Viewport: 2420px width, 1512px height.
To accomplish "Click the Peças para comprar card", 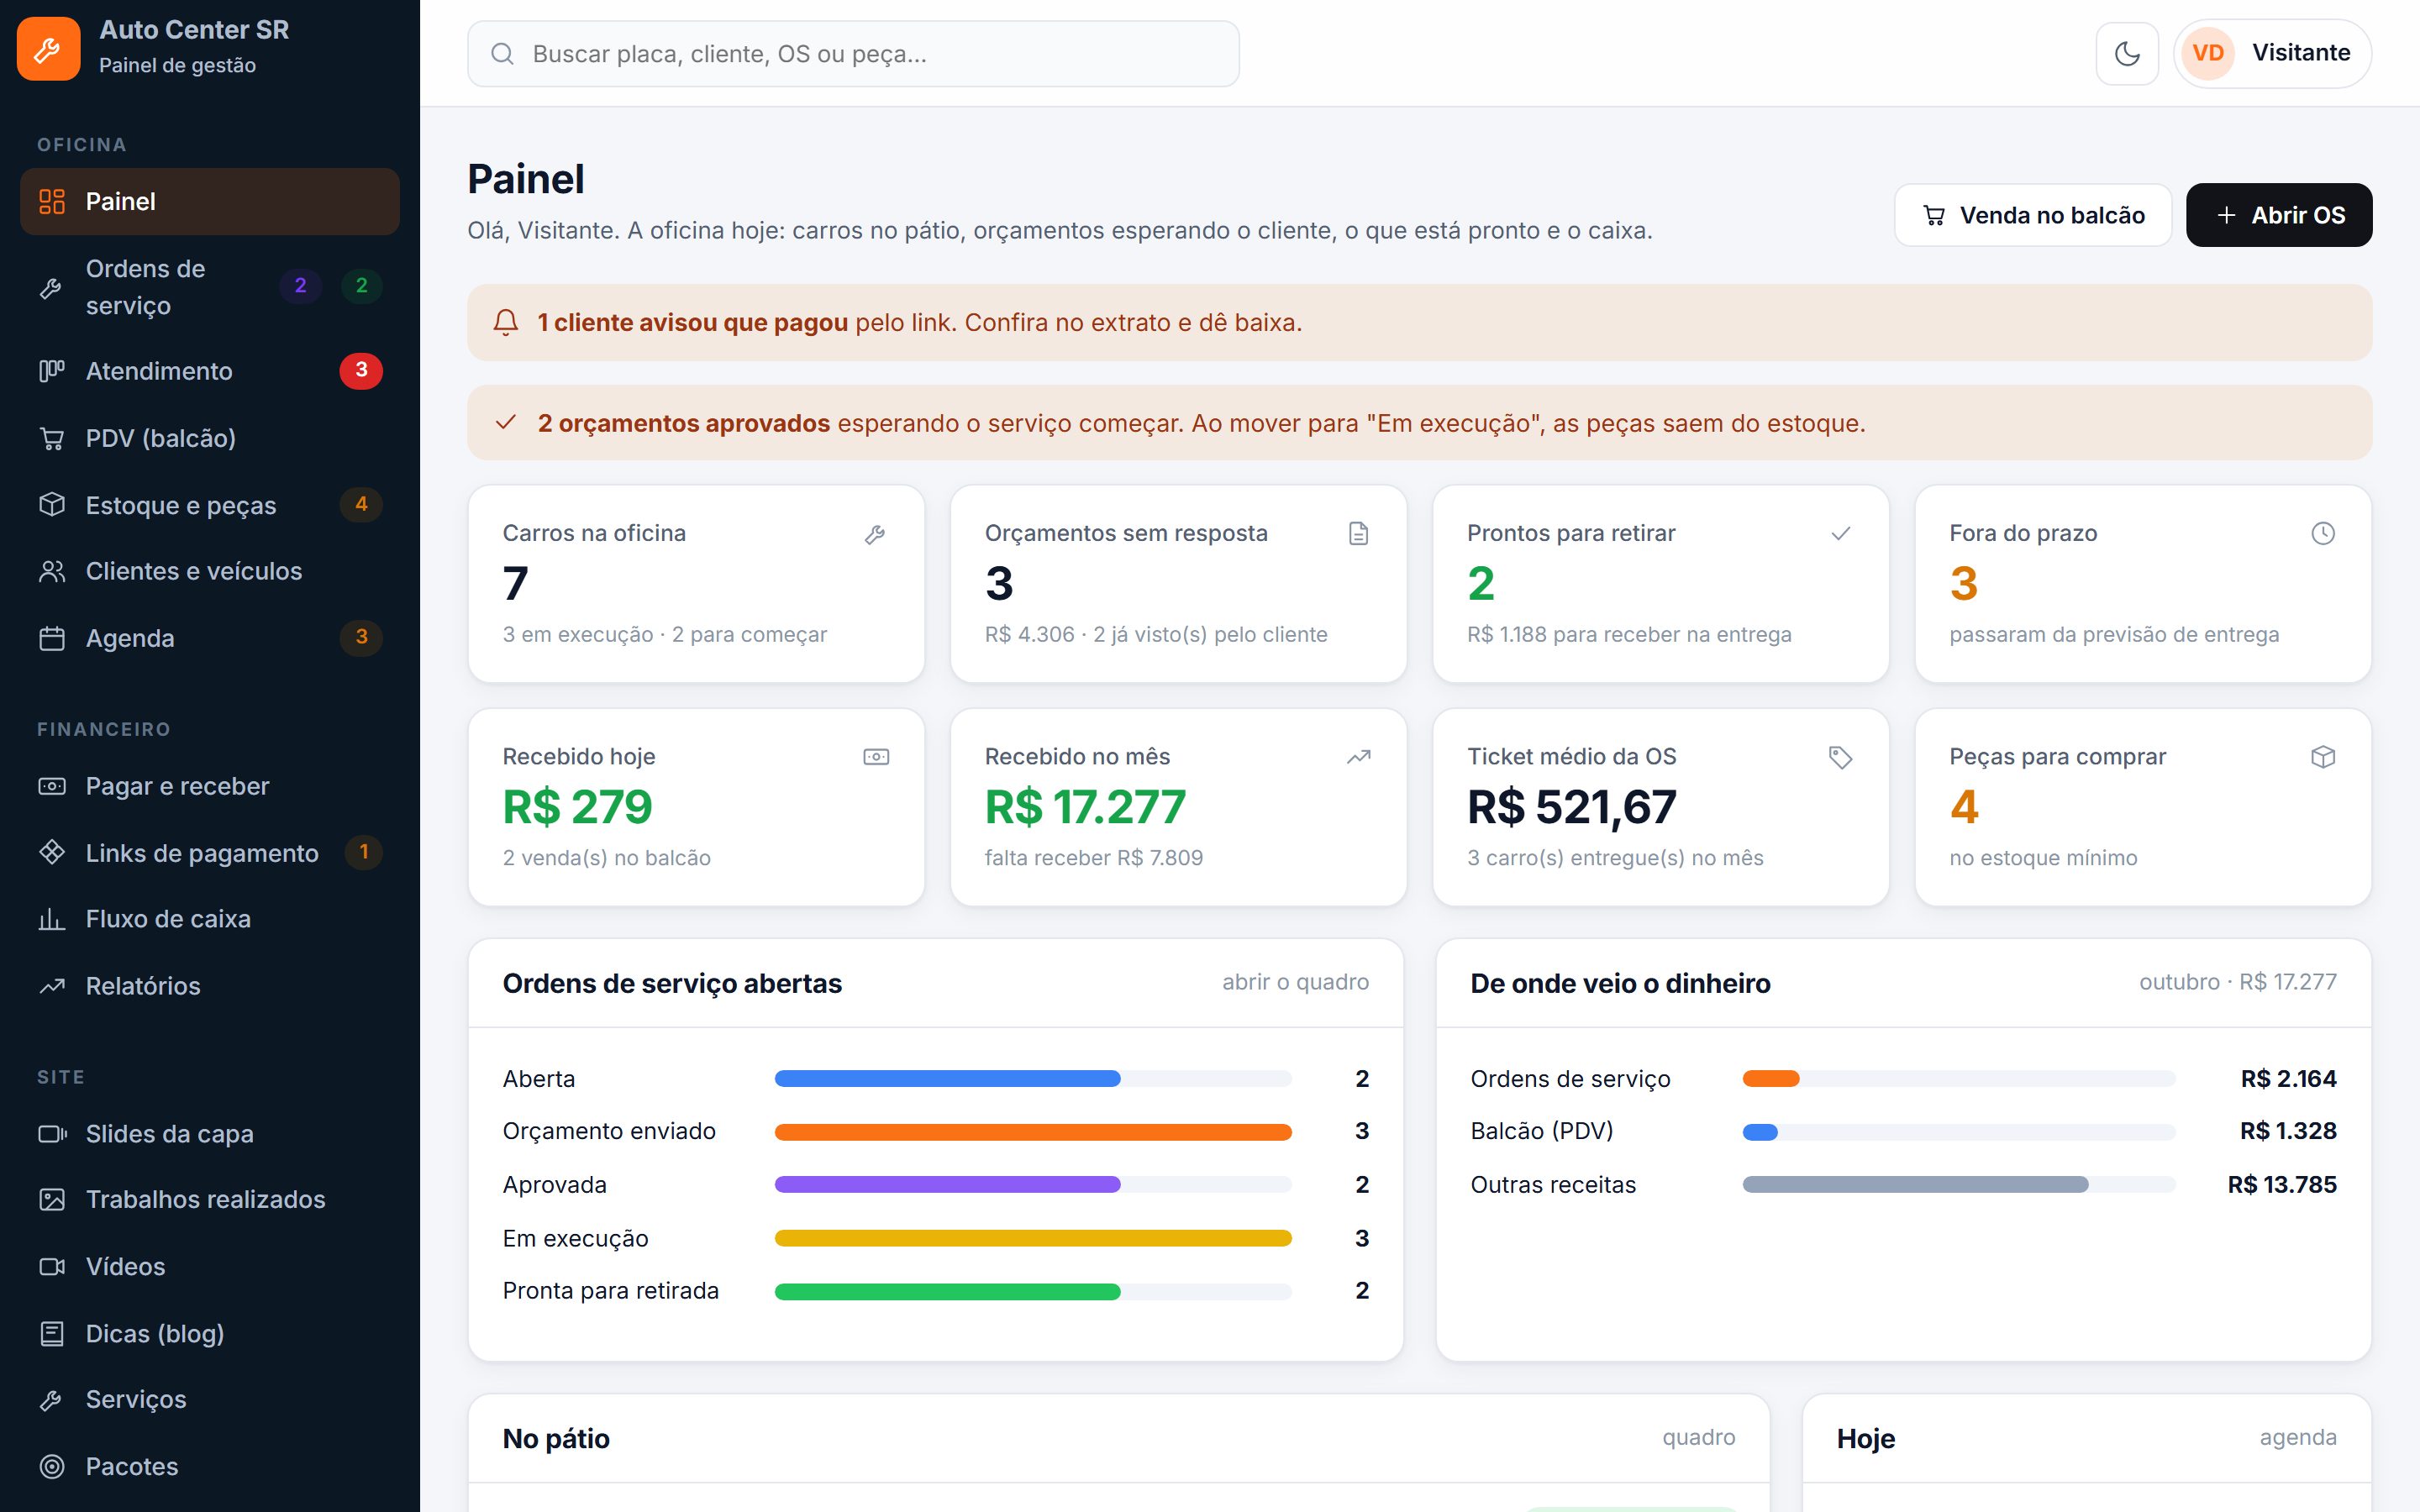I will tap(2143, 807).
